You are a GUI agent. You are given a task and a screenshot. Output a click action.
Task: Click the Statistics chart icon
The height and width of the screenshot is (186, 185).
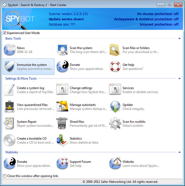(62, 140)
